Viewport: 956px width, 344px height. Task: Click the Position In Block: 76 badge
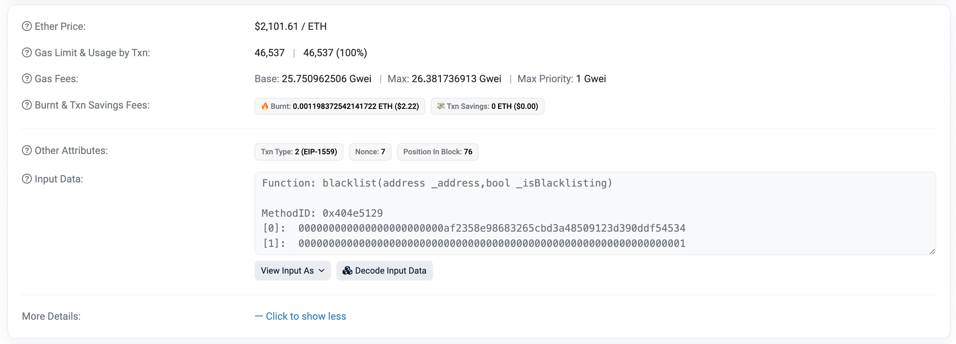point(437,152)
